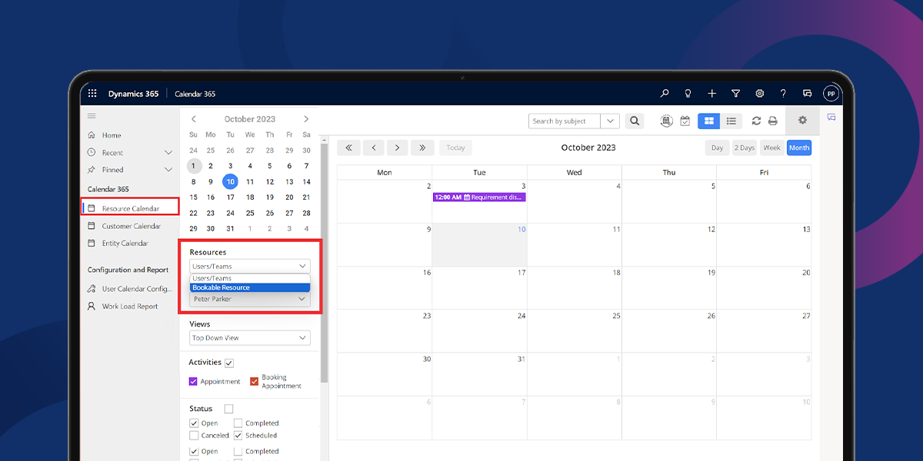The height and width of the screenshot is (461, 923).
Task: Expand the Recent section chevron
Action: [x=168, y=153]
